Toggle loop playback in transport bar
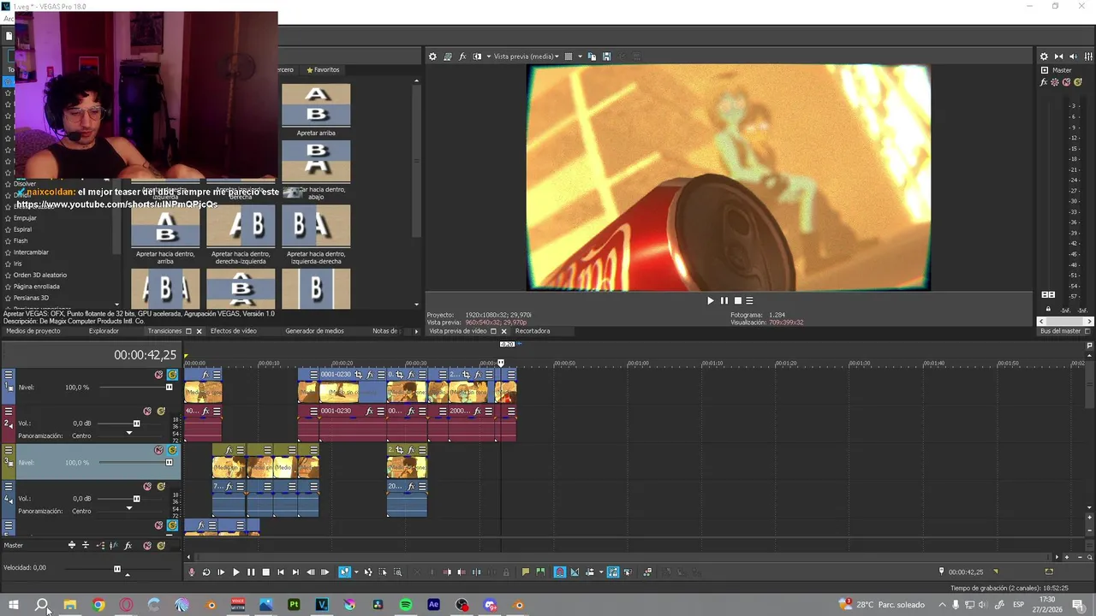This screenshot has width=1096, height=616. (206, 572)
